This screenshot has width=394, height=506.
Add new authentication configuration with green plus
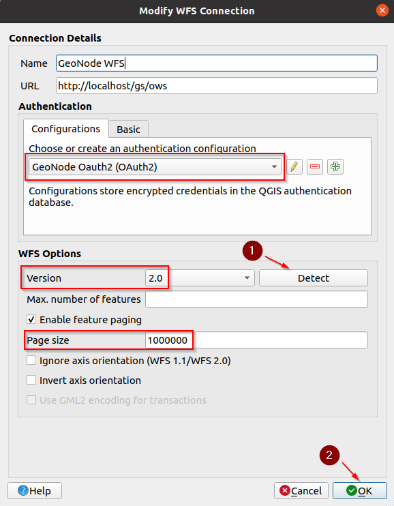335,167
